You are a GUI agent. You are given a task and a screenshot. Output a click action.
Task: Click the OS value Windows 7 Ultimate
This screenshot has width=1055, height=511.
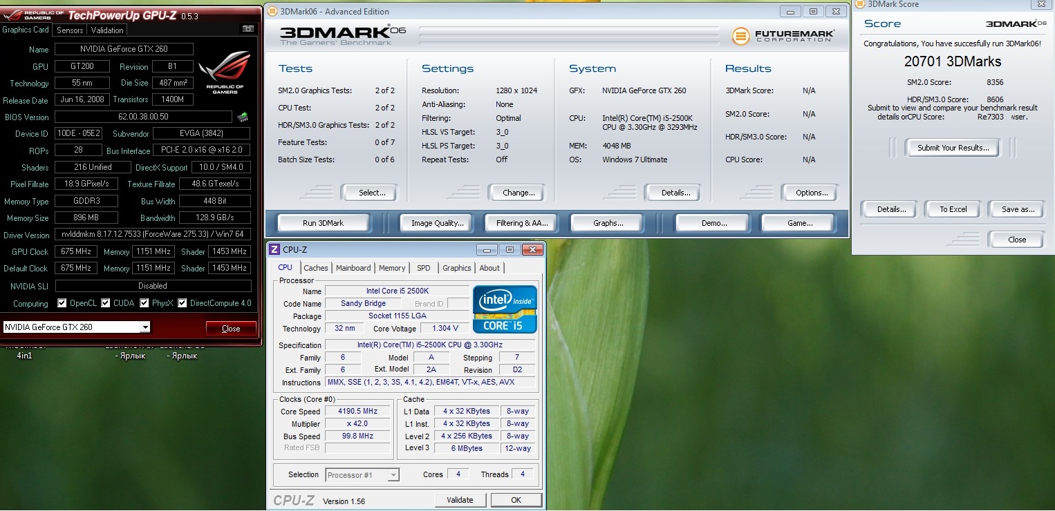635,160
